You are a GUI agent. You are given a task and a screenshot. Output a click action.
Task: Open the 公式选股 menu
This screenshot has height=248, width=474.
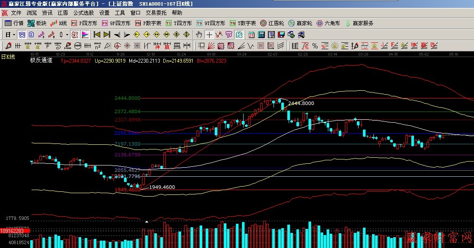point(83,13)
